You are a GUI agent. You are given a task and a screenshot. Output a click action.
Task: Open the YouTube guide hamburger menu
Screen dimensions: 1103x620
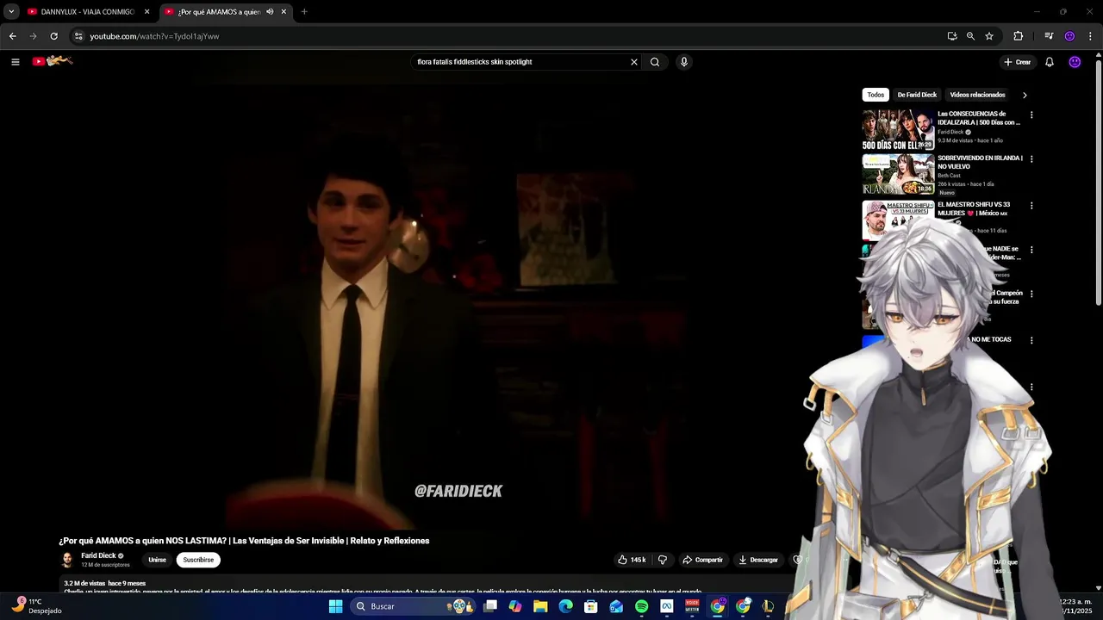click(x=15, y=62)
